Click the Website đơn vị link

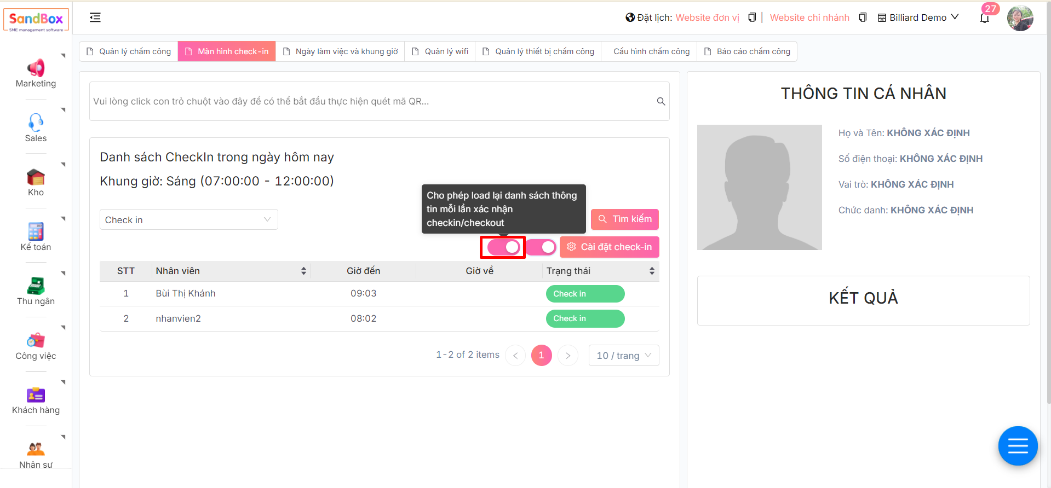(707, 18)
